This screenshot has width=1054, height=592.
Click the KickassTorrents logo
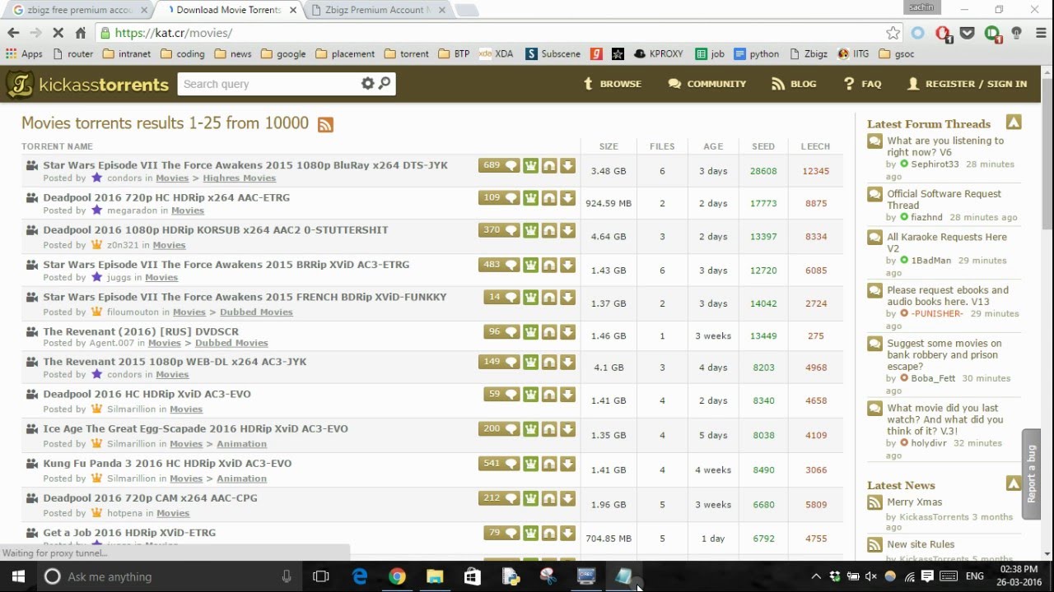point(87,84)
